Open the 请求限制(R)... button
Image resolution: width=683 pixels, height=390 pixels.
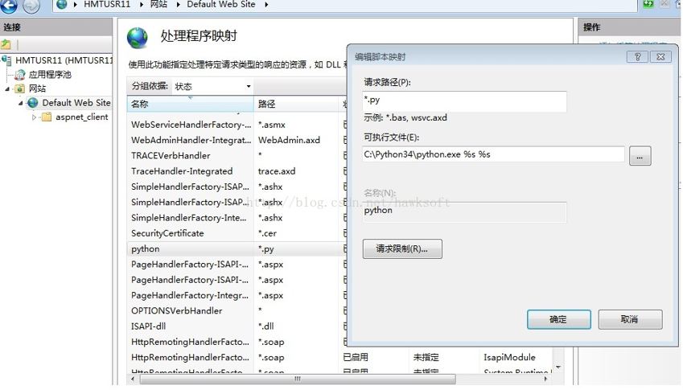coord(402,249)
